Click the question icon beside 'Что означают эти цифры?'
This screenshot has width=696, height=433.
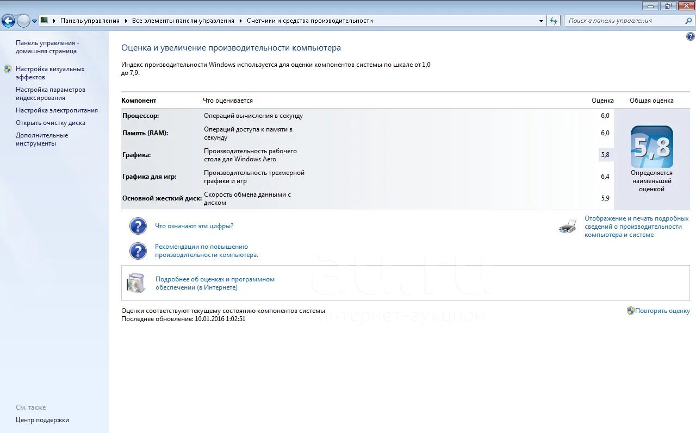pos(138,226)
